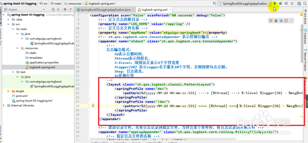Screen dimensions: 308x143
Task: Click springProfile name="!dev" on line 27
Action: [142, 101]
